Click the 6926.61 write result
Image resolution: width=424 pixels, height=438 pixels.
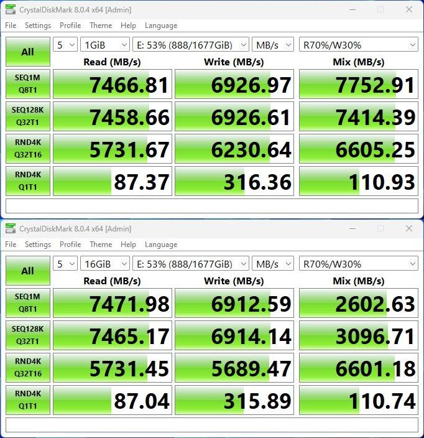point(234,116)
